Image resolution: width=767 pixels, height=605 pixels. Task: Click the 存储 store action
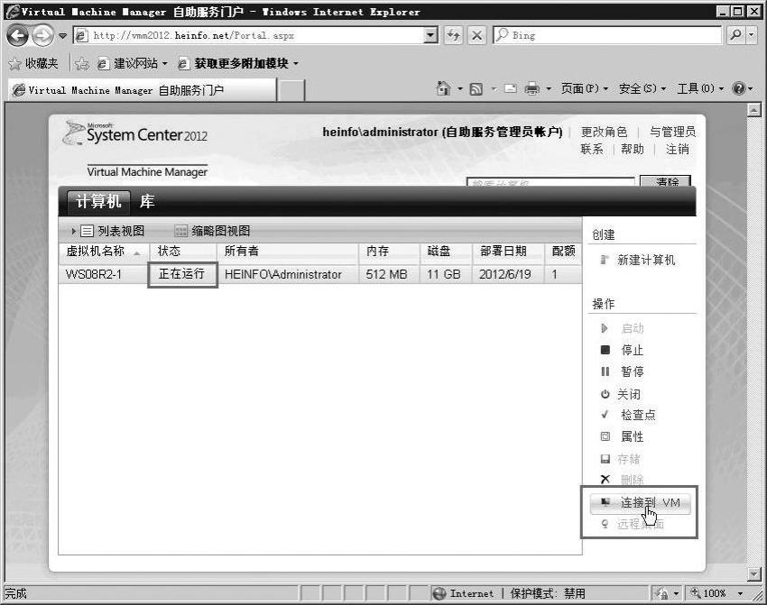coord(620,459)
